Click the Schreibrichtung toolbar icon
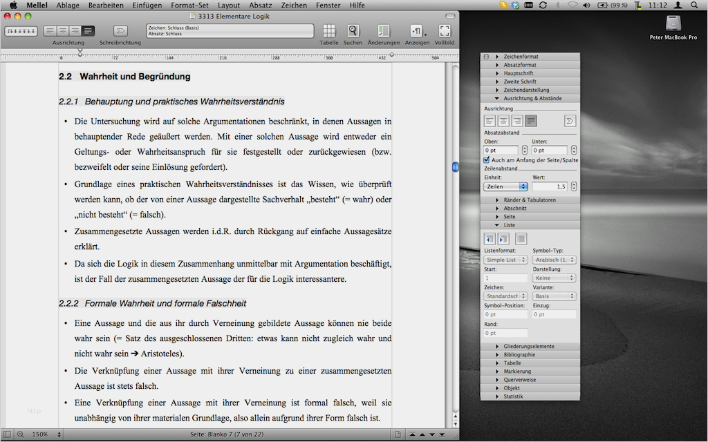The width and height of the screenshot is (708, 442). coord(120,31)
